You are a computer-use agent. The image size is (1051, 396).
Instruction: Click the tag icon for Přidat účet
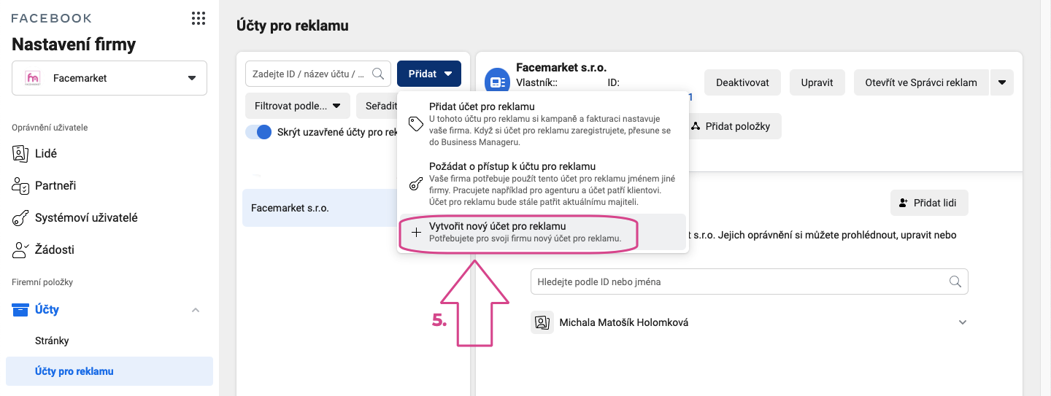pyautogui.click(x=416, y=124)
